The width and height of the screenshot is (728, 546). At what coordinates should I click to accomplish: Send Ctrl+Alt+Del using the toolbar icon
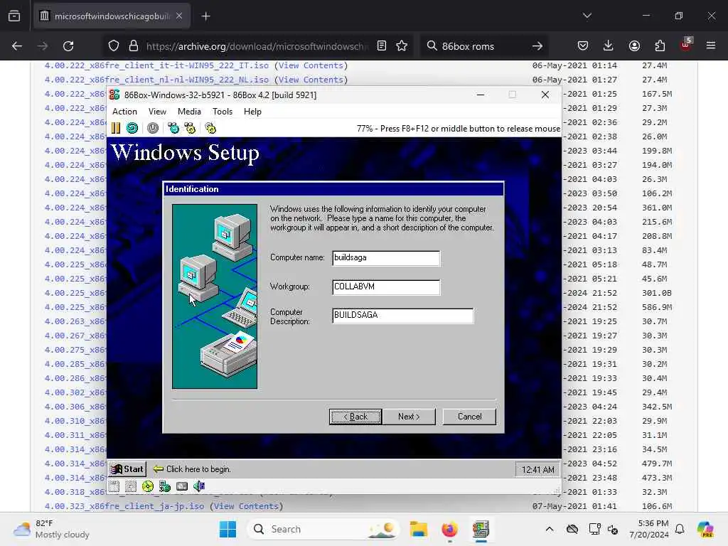pos(173,128)
